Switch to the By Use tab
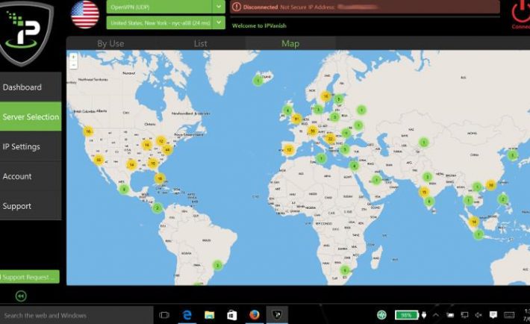Viewport: 530px width, 324px height. click(x=110, y=43)
